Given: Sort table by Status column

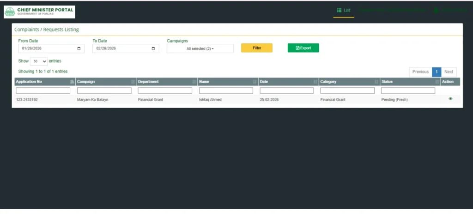Looking at the screenshot, I should (x=410, y=82).
